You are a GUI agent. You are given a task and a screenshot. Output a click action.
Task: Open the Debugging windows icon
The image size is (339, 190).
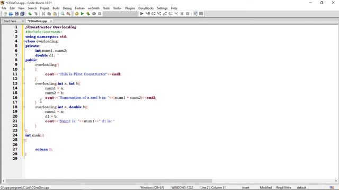click(195, 14)
